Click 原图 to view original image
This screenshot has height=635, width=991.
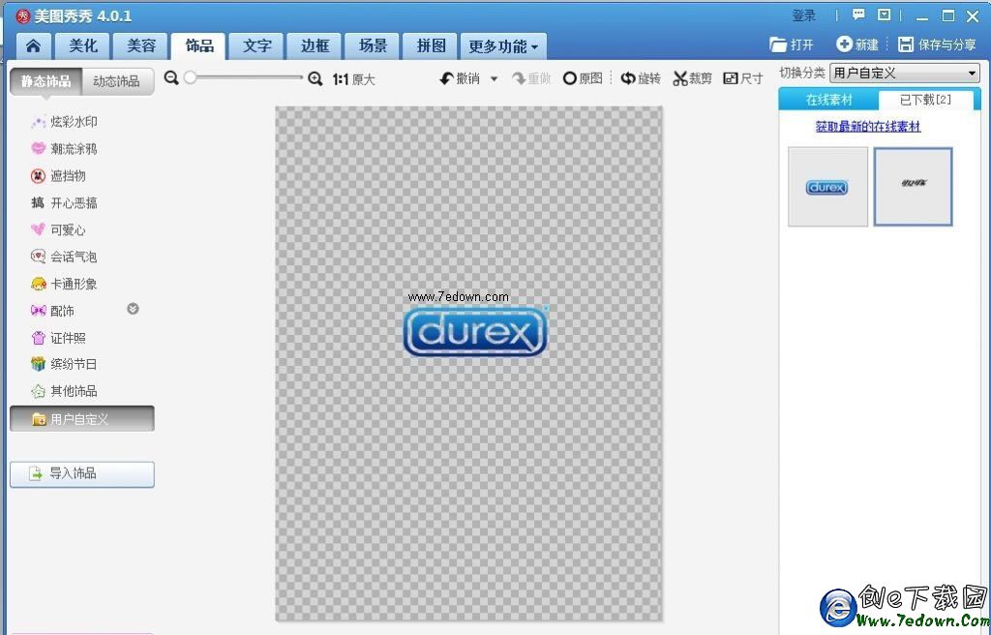[x=582, y=78]
